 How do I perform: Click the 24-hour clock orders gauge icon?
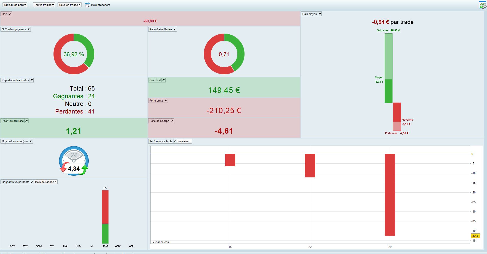pos(74,161)
